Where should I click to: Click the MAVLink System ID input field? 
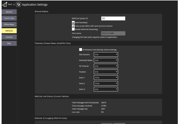point(113,18)
